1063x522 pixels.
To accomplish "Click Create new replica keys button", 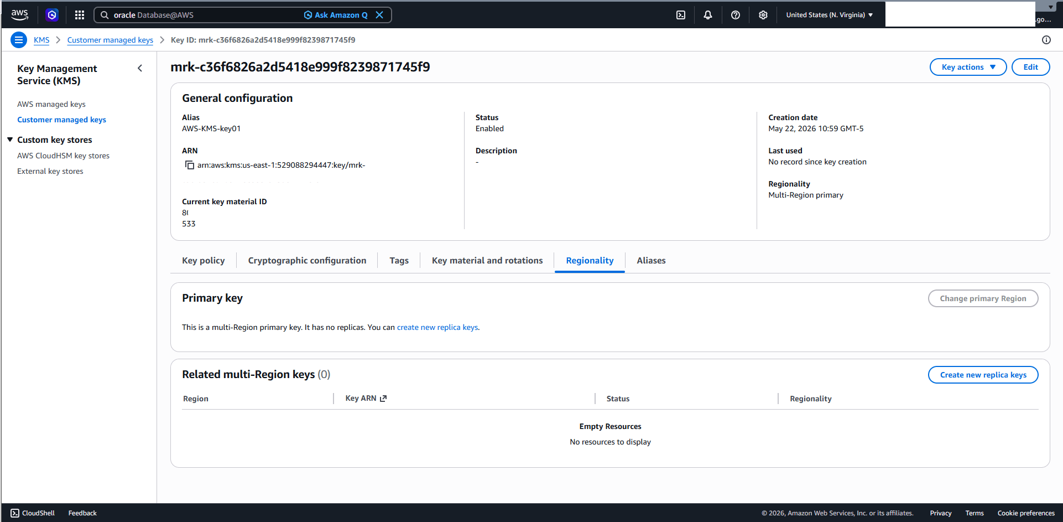I will [x=983, y=375].
